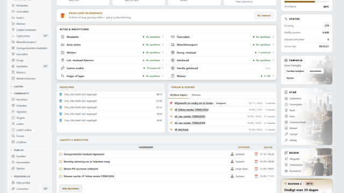Click the Voortgang progress bar
Screen dimensions: 344x193
[306, 2]
